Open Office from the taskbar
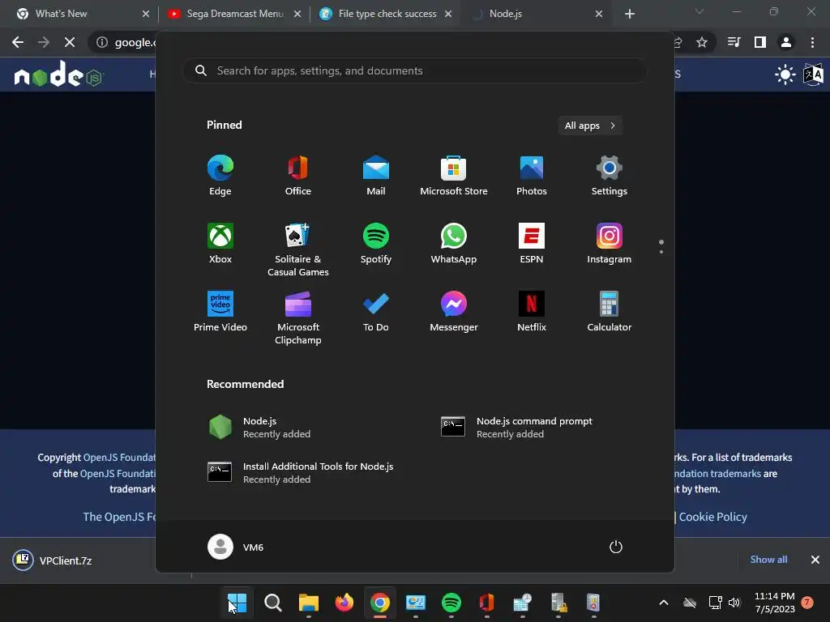Screen dimensions: 830x622 (486, 603)
